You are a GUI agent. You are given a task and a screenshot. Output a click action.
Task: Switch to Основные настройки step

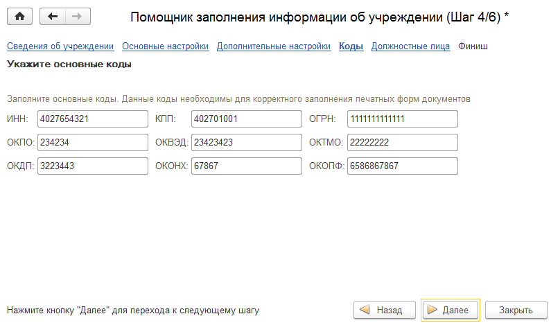tap(165, 47)
